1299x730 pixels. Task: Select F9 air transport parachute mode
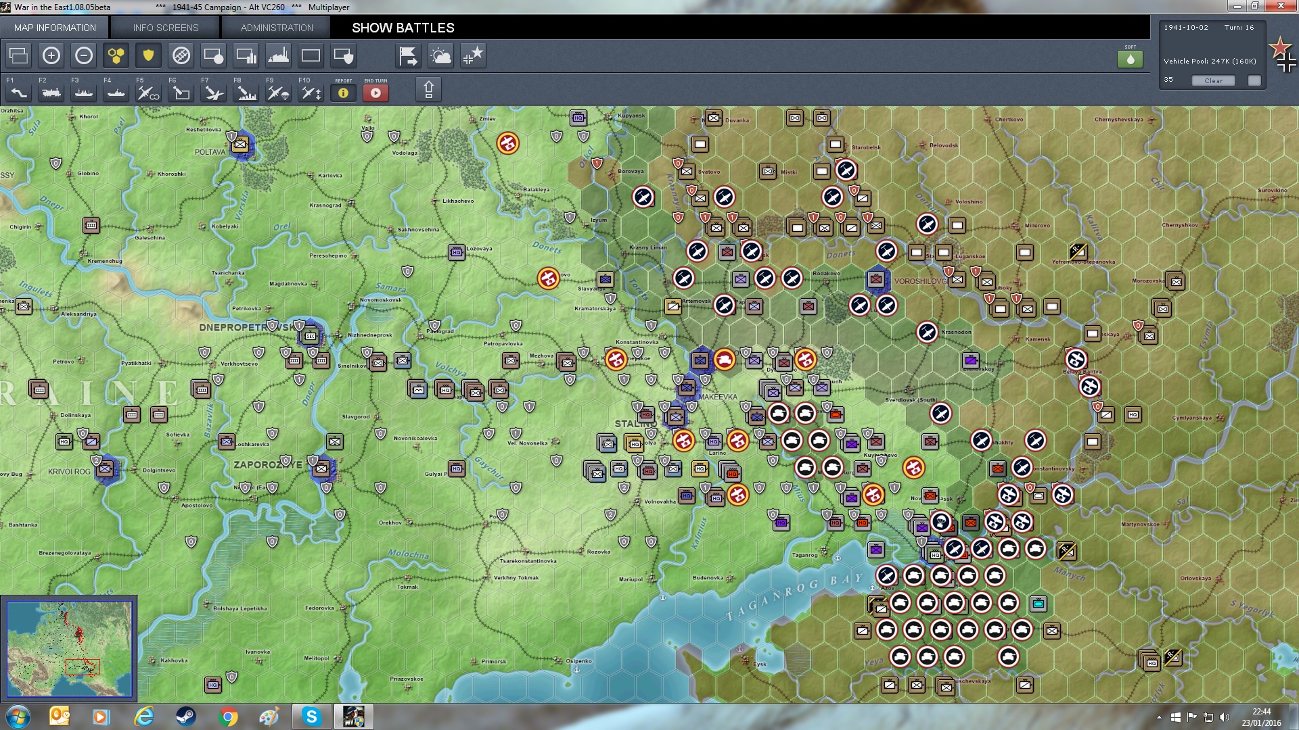tap(279, 93)
